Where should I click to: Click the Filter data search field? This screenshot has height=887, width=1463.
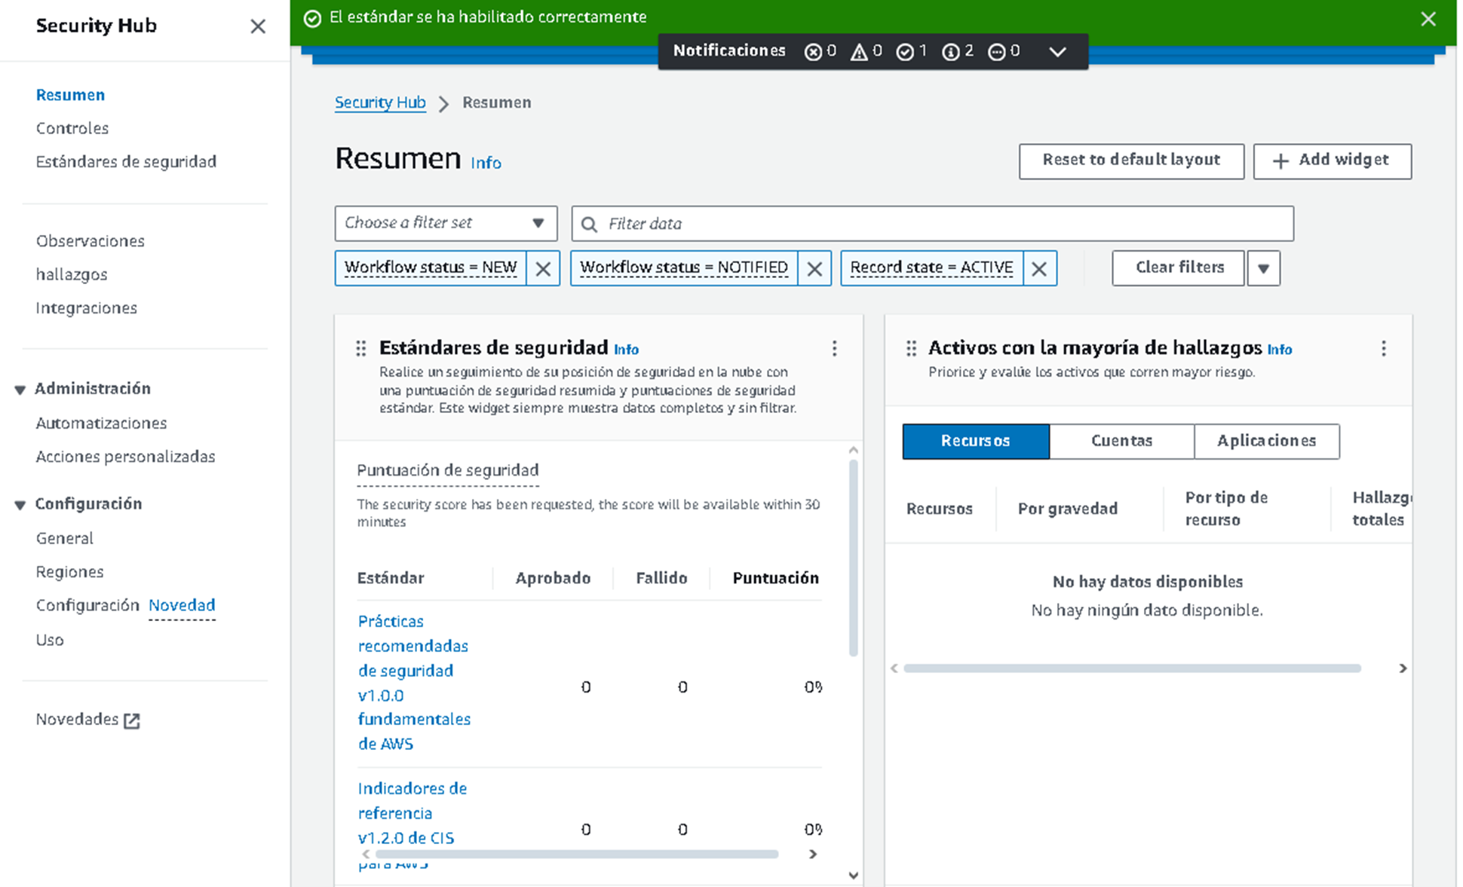pos(932,224)
